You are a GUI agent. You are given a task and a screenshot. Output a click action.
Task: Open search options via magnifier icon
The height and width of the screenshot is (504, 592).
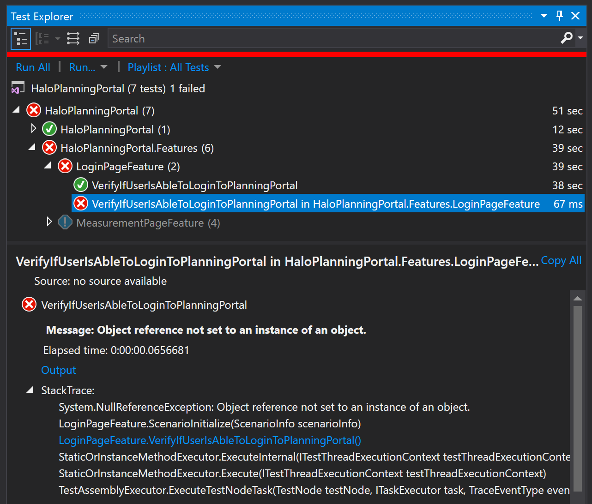click(x=567, y=37)
